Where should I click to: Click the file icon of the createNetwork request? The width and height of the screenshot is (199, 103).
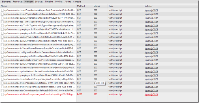pos(2,79)
